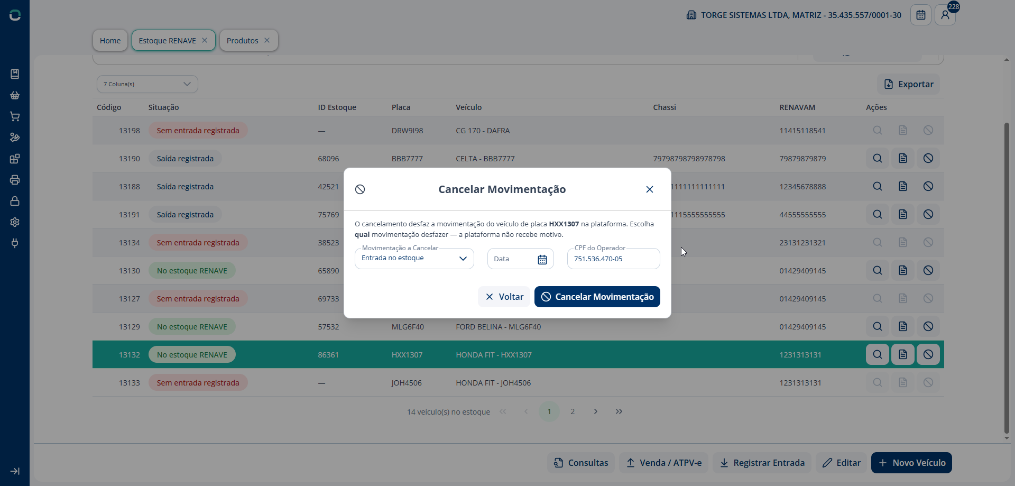Confirm with the Cancelar Movimentação button
The width and height of the screenshot is (1015, 486).
(x=597, y=297)
